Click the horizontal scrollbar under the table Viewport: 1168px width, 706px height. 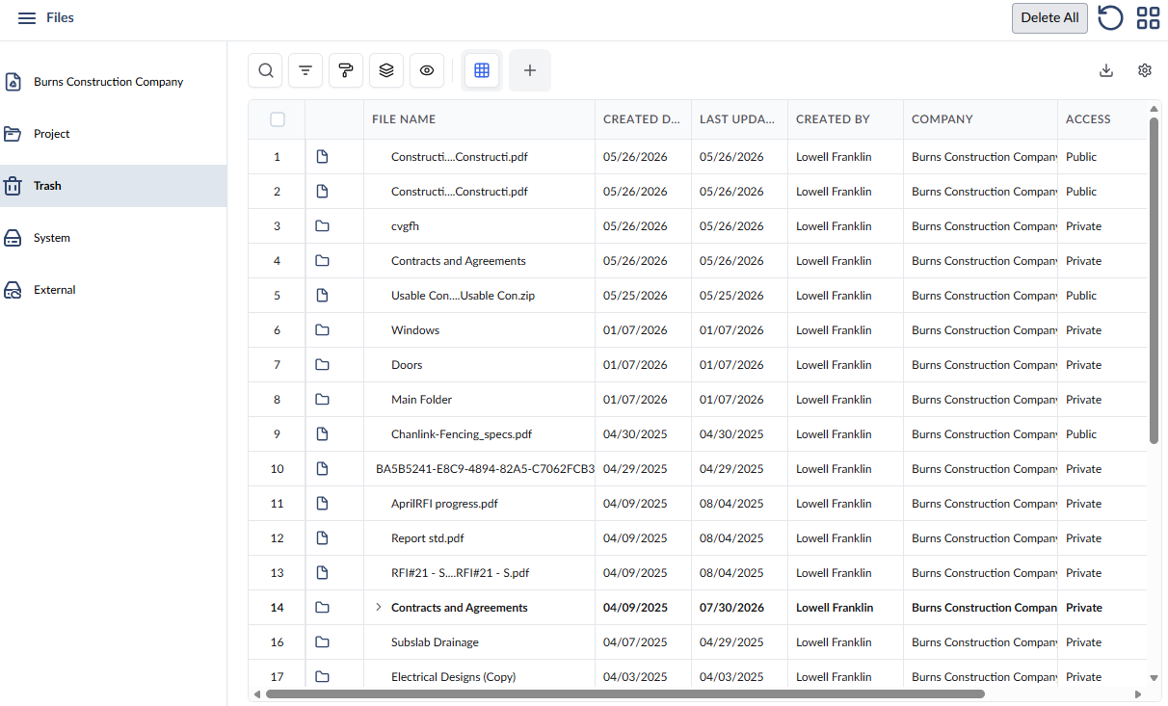625,693
